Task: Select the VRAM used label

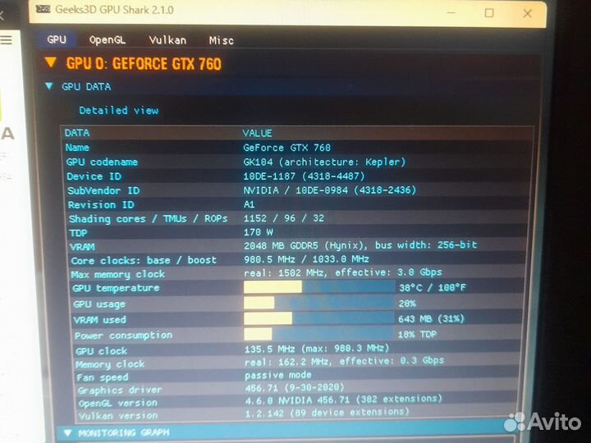Action: pos(99,320)
